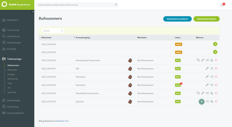Click the green Rufnummern kaufen button
The height and width of the screenshot is (127, 232).
[x=207, y=19]
